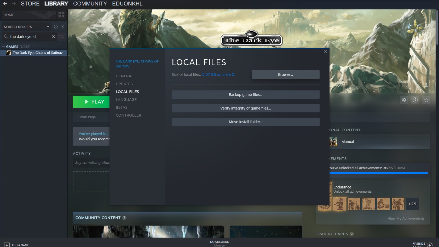Click the Manual thumbnail icon

[x=333, y=142]
